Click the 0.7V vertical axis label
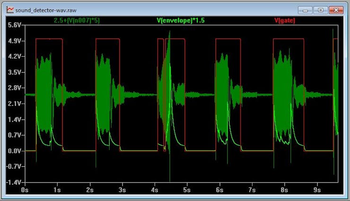 click(14, 135)
